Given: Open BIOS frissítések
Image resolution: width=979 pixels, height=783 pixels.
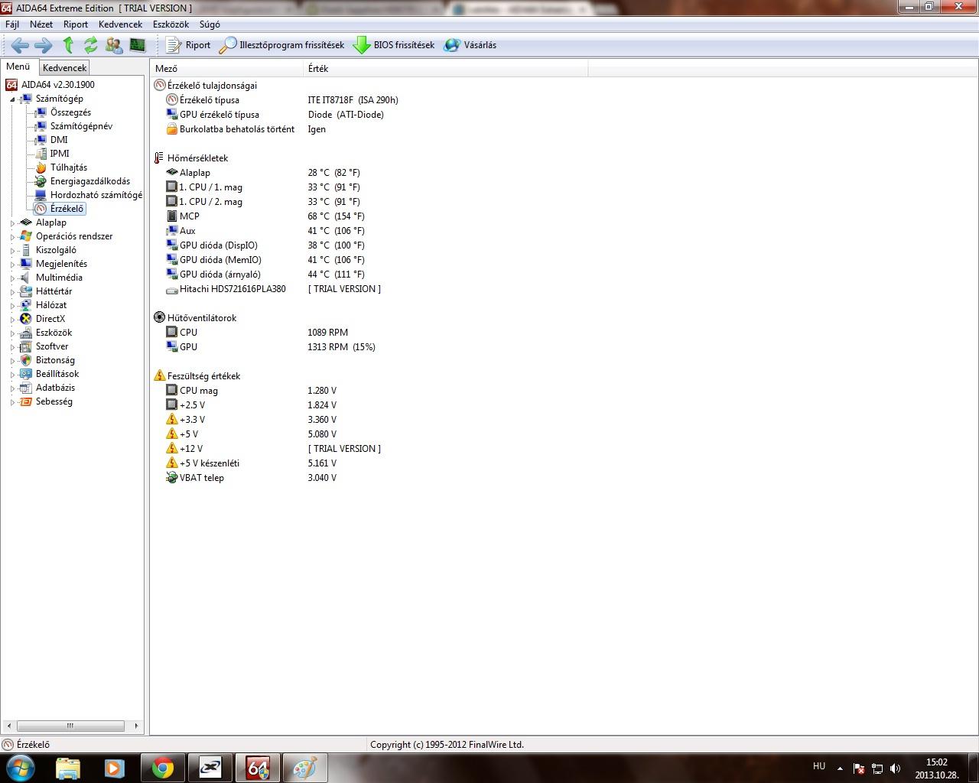Looking at the screenshot, I should point(394,45).
